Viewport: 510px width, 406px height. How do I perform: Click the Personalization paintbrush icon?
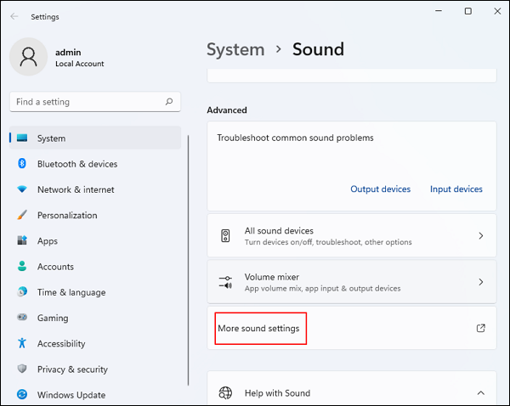(21, 216)
